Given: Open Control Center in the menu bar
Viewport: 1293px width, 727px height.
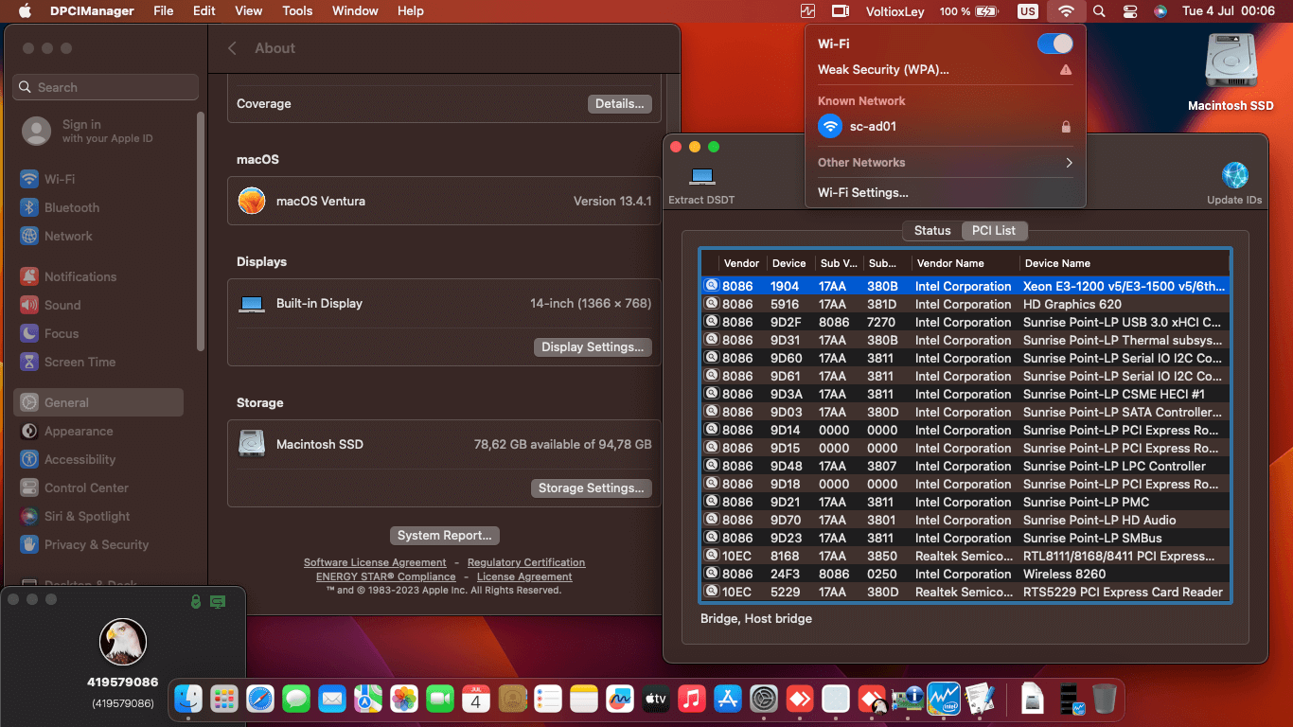Looking at the screenshot, I should point(1130,11).
